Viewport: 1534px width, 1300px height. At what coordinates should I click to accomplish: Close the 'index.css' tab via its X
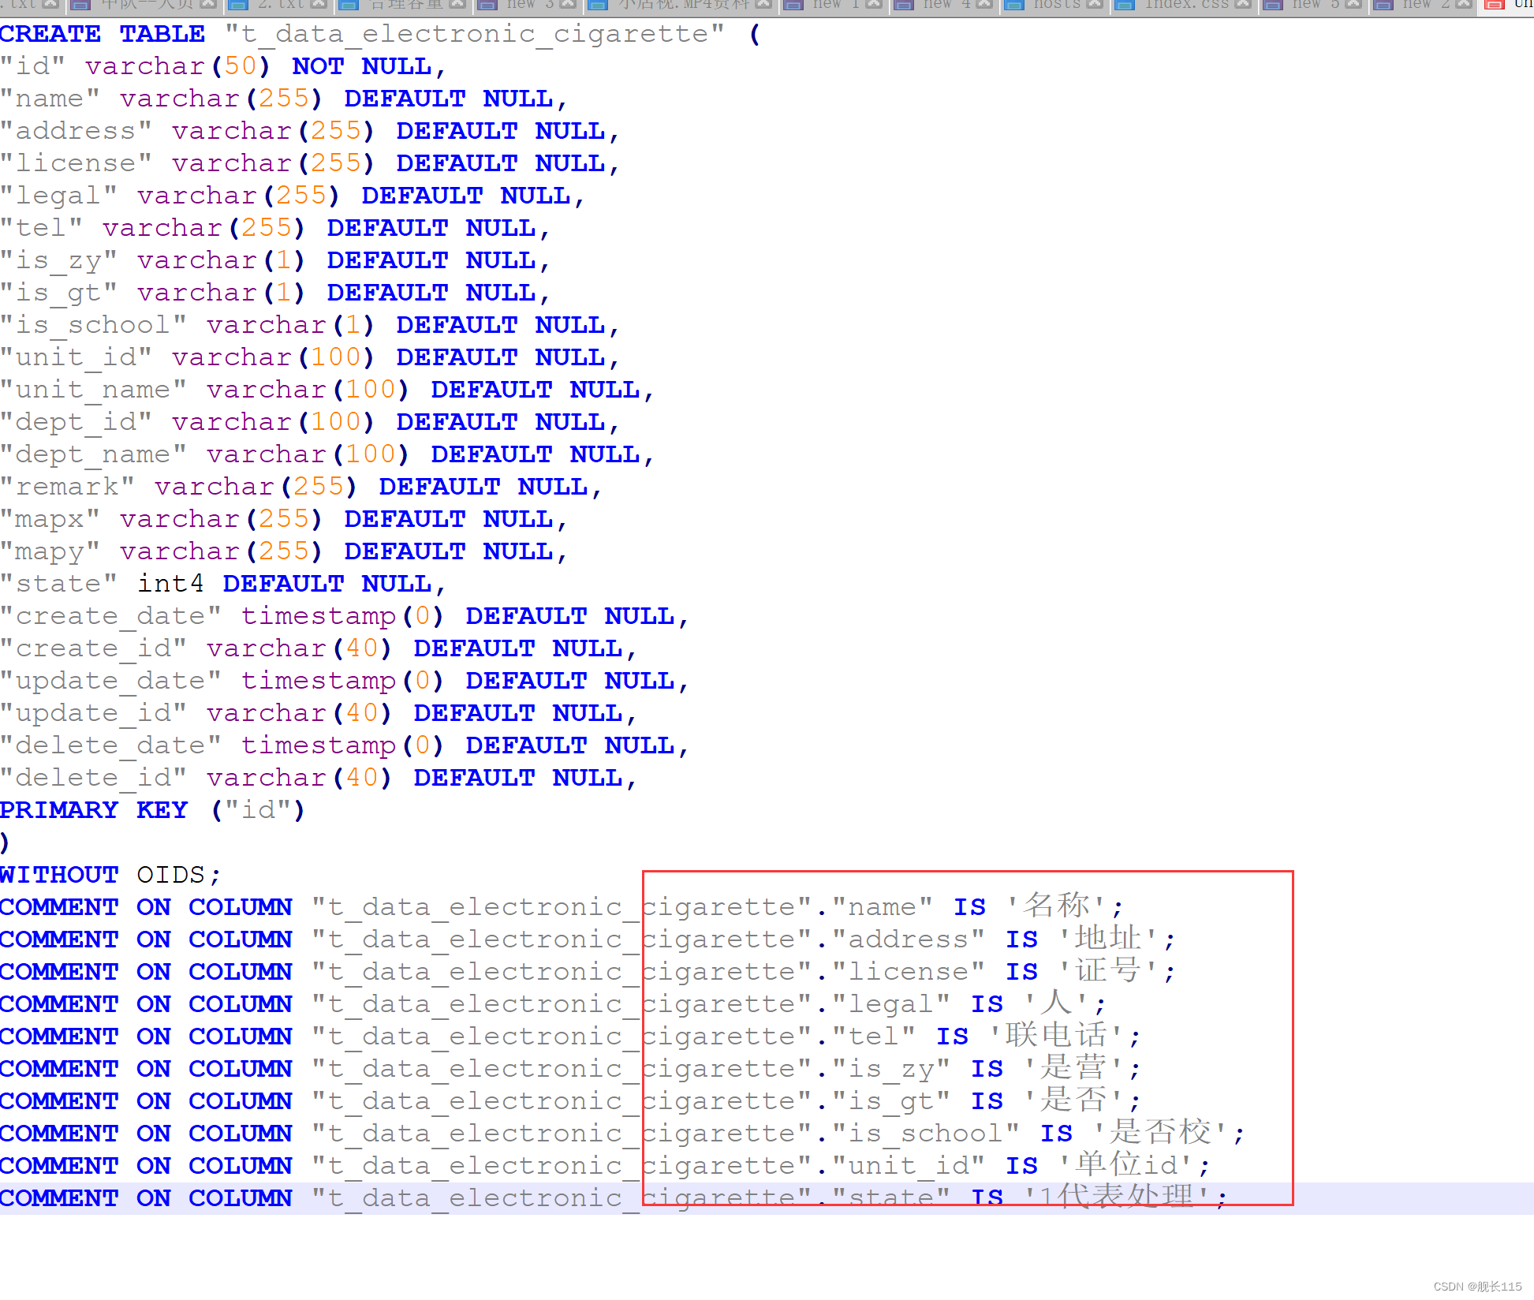pyautogui.click(x=1243, y=4)
